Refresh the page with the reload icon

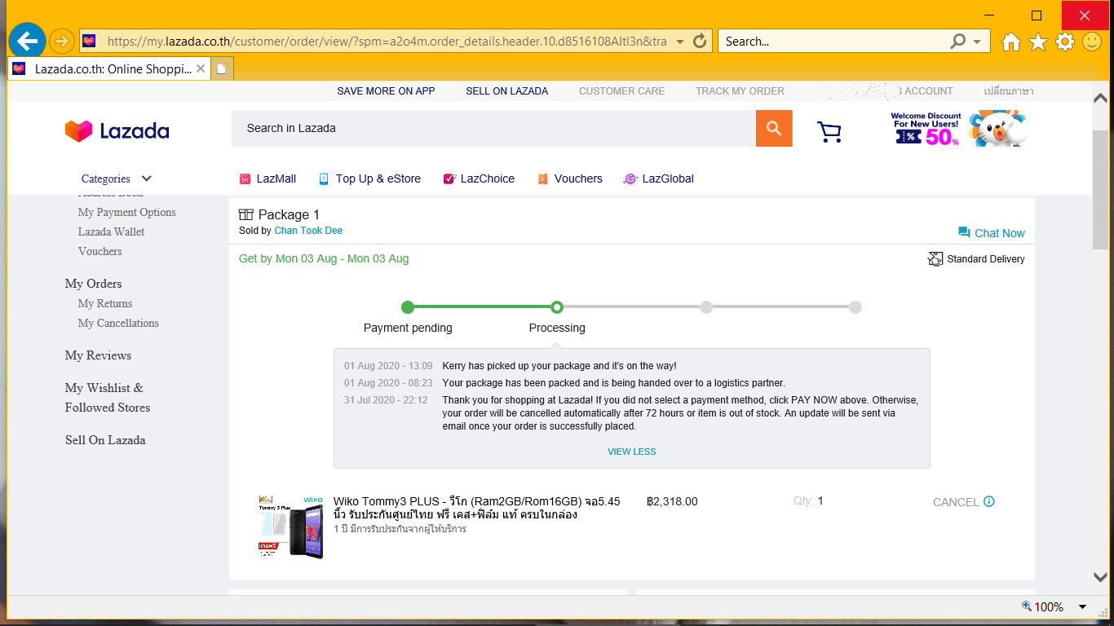click(x=700, y=41)
